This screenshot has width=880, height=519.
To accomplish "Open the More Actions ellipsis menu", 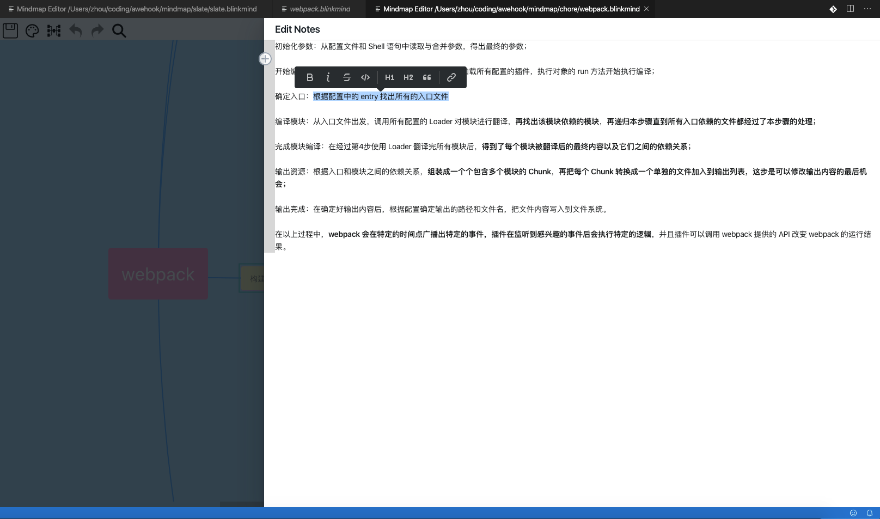I will tap(867, 9).
